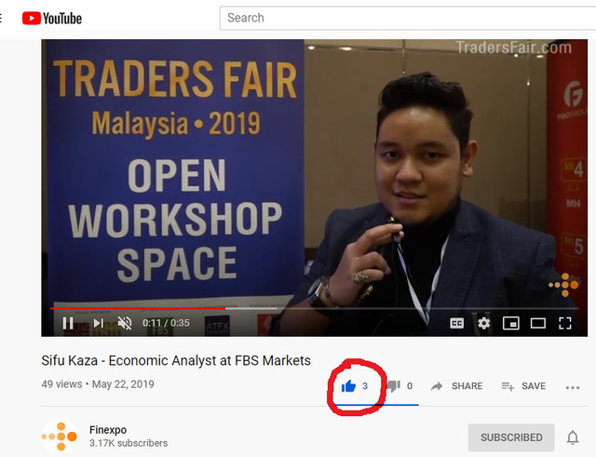Enable miniplayer mode
This screenshot has height=457, width=596.
tap(511, 323)
